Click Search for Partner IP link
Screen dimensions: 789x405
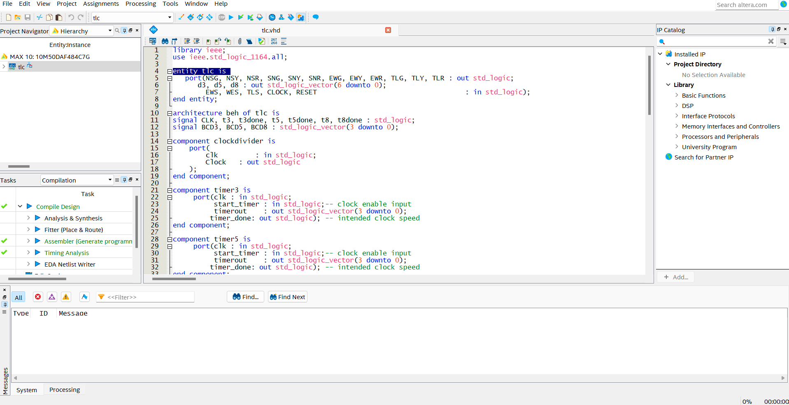tap(704, 157)
